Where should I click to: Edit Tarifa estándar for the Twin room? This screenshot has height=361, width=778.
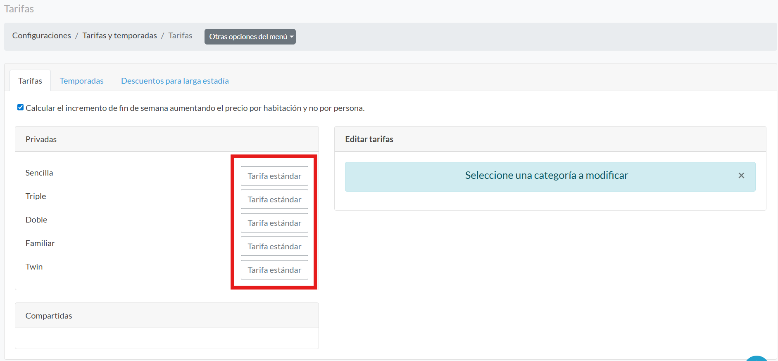tap(274, 270)
